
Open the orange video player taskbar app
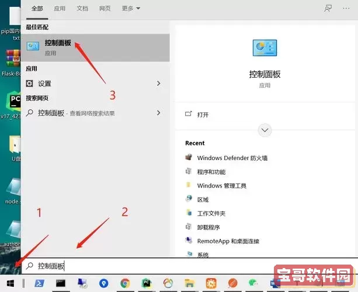pos(211,283)
